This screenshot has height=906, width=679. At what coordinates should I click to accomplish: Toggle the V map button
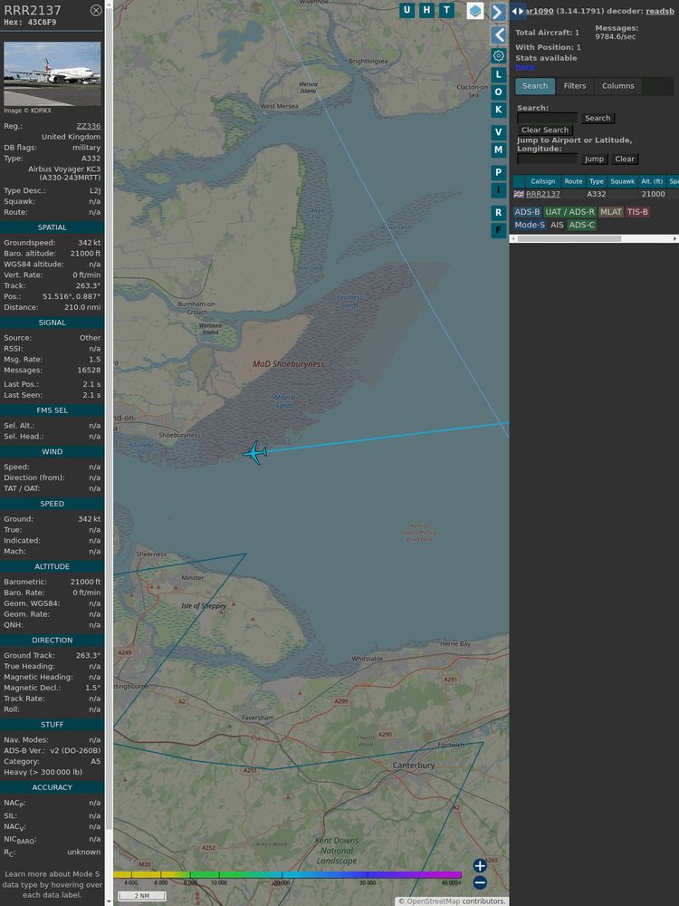tap(499, 132)
